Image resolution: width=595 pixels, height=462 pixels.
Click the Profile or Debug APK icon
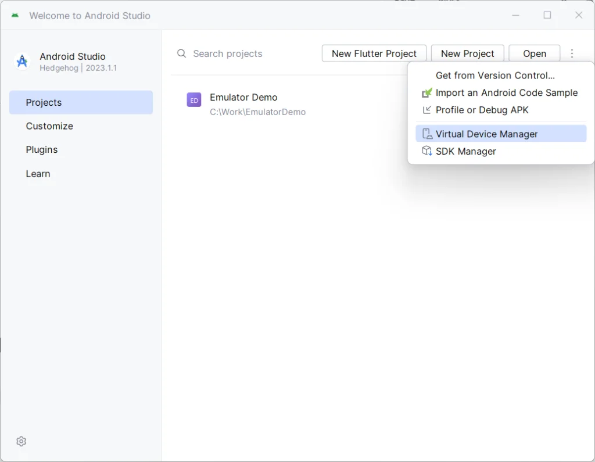click(x=427, y=110)
